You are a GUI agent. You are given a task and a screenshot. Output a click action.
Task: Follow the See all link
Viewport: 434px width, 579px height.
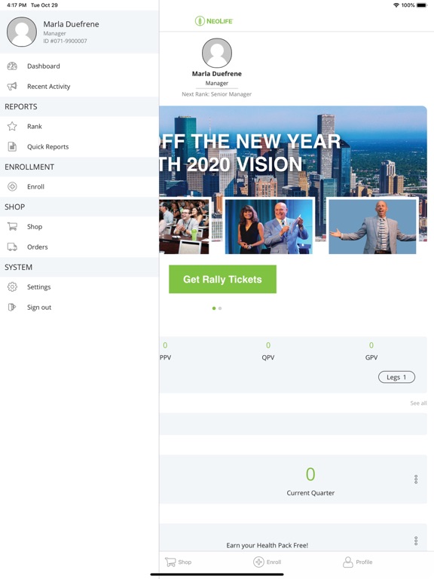pyautogui.click(x=418, y=403)
